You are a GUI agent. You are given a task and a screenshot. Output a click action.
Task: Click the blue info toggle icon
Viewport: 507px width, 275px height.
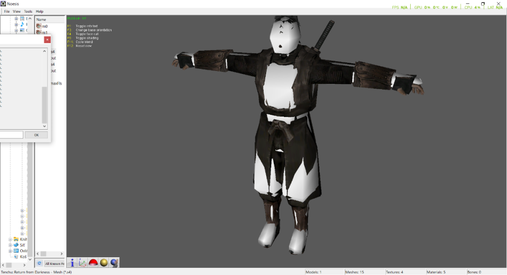tap(72, 263)
